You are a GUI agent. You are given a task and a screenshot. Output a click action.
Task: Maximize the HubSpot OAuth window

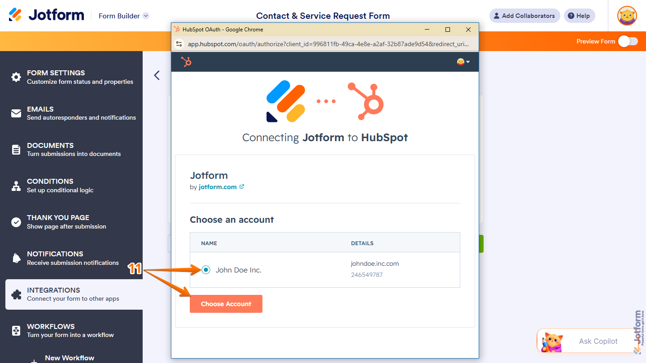point(447,30)
